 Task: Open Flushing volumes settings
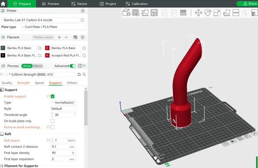(43, 37)
